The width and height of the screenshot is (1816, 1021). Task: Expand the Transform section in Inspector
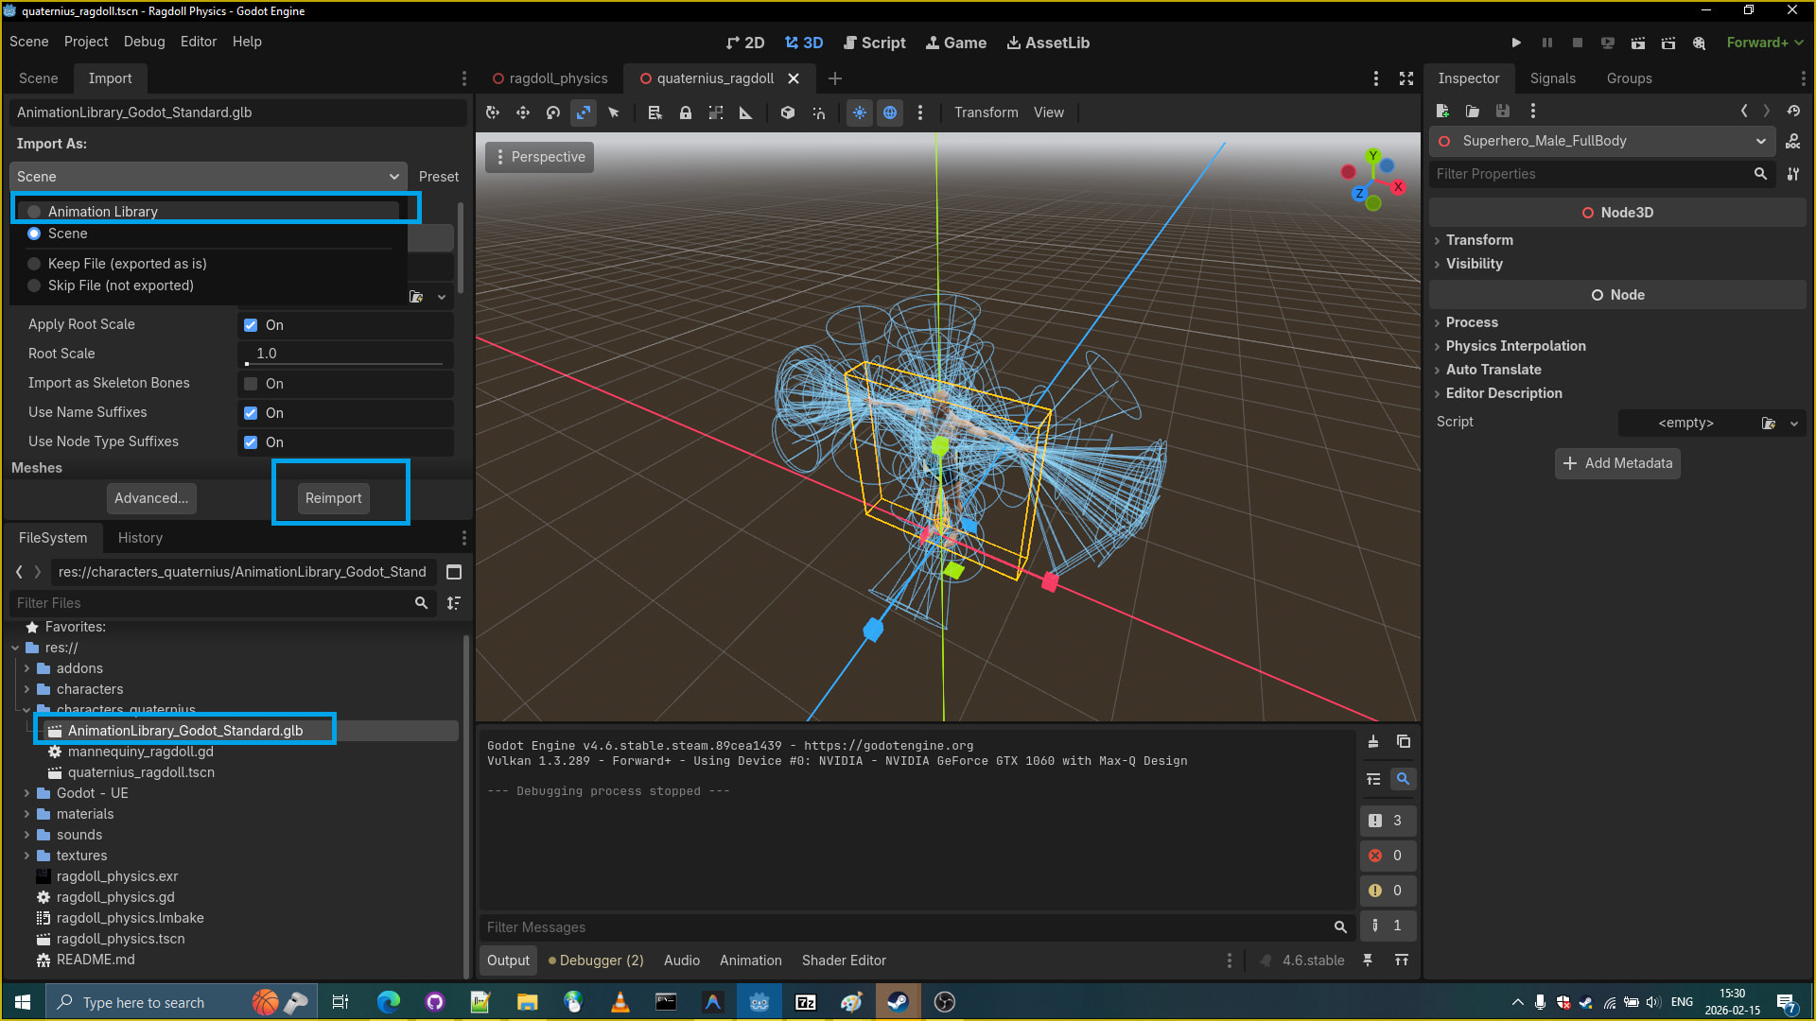[1479, 240]
